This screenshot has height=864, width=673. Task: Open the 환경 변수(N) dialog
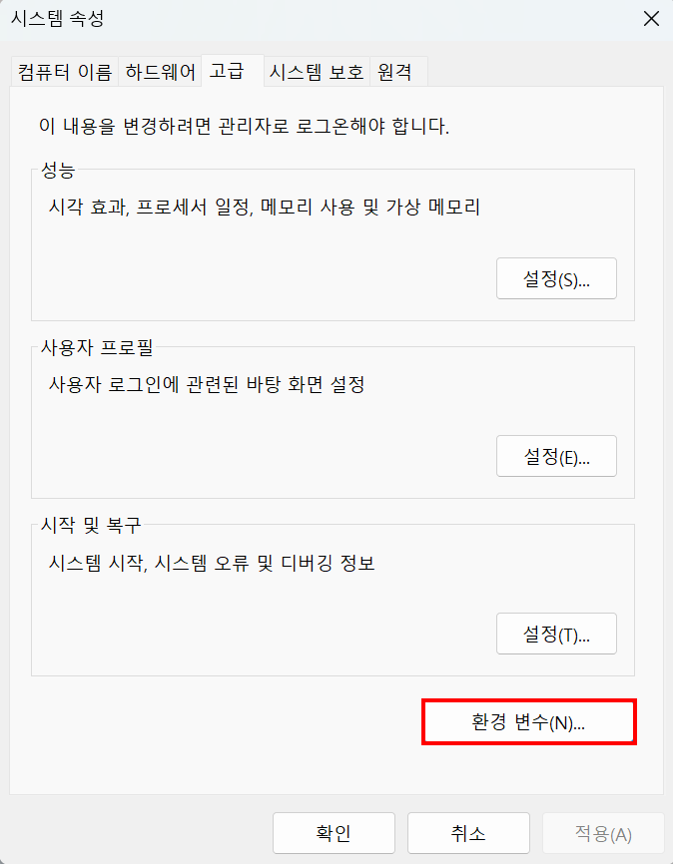(x=528, y=722)
